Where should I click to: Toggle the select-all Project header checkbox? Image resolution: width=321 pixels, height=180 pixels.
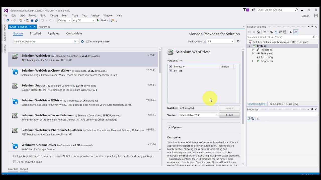[x=170, y=66]
